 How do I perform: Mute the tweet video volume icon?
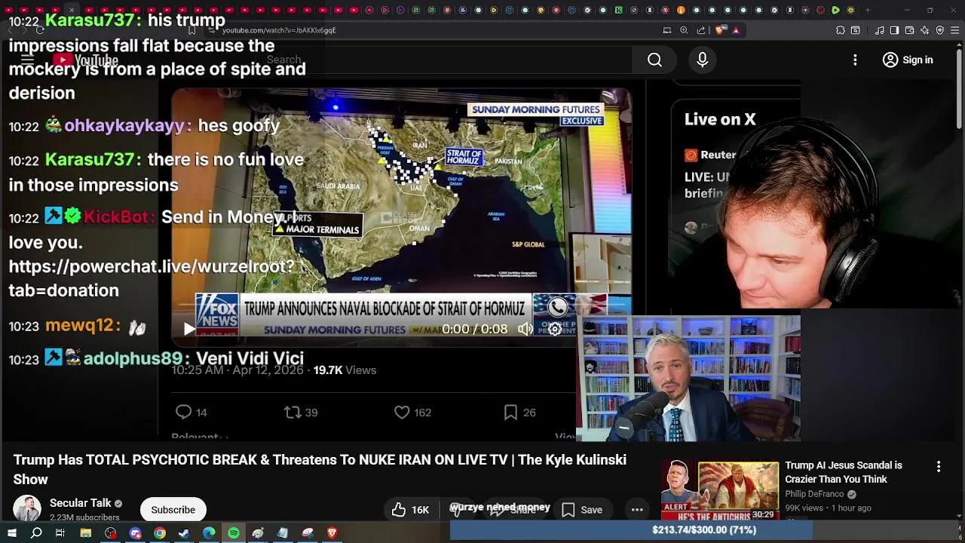[525, 329]
